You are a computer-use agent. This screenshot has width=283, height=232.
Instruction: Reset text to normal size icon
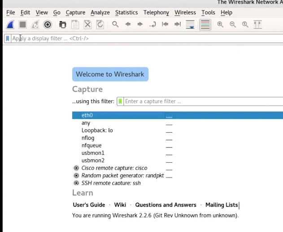[x=245, y=25]
